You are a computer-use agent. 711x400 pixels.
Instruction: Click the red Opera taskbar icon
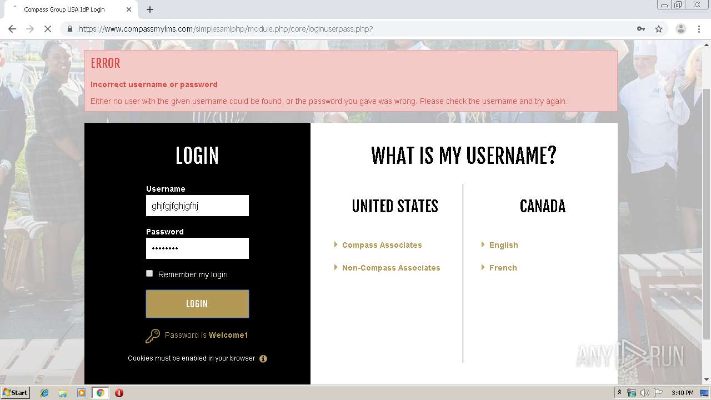(119, 393)
